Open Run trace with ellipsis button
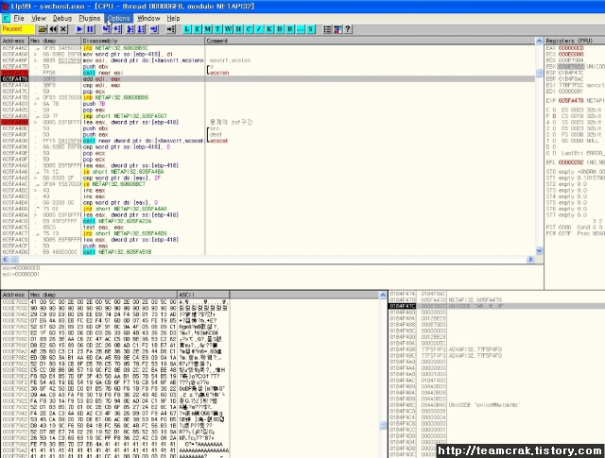Image resolution: width=605 pixels, height=458 pixels. [301, 29]
